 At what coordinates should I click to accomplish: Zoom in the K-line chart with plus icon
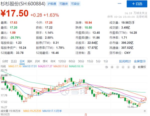pos(111,67)
